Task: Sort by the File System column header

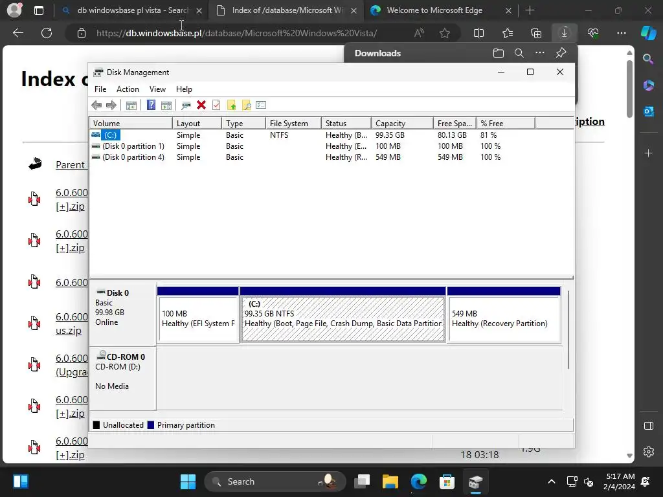Action: [x=293, y=124]
